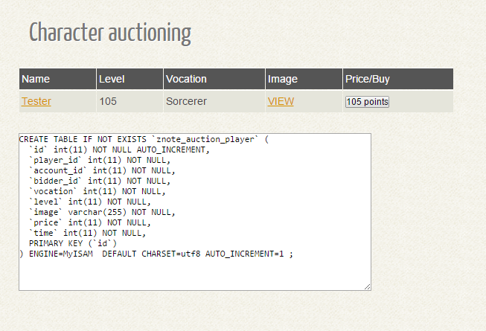The width and height of the screenshot is (486, 331).
Task: Select the Sorcerer vocation cell
Action: click(214, 101)
